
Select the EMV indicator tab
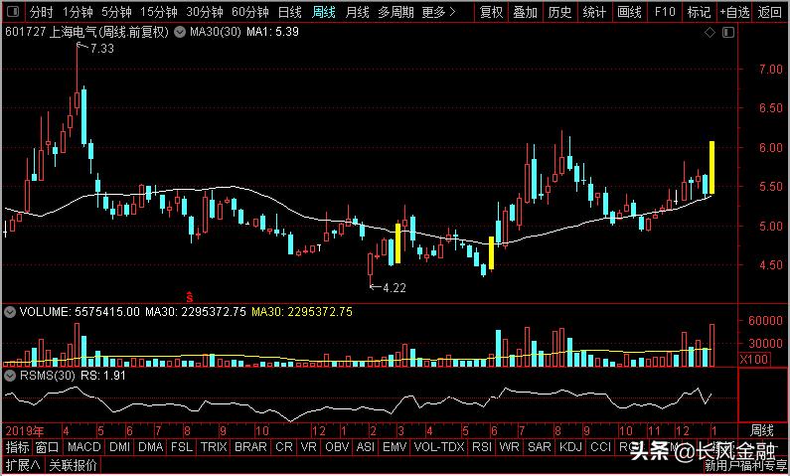[395, 446]
